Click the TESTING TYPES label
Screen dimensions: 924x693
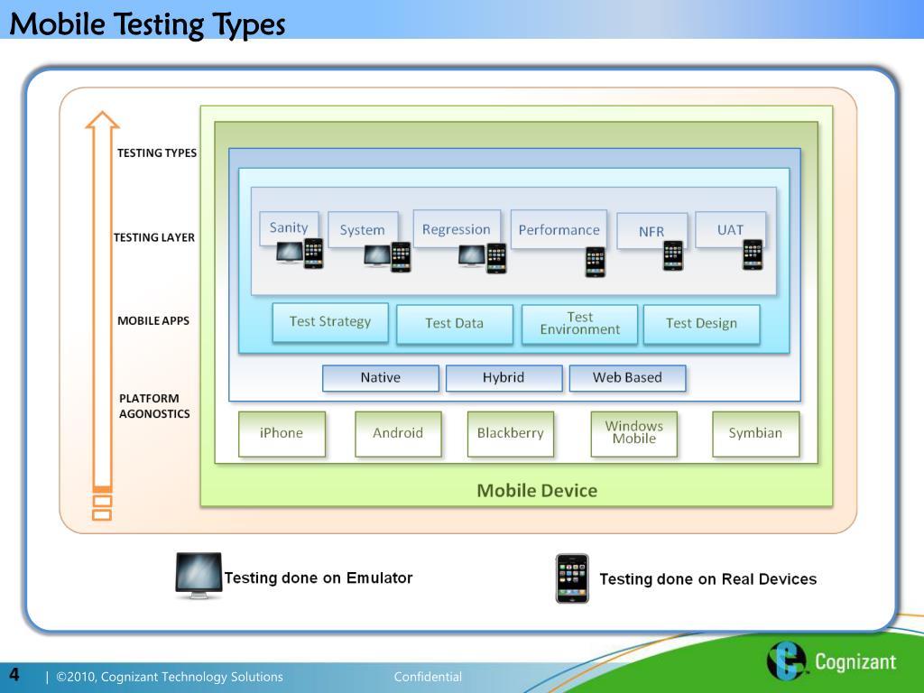coord(157,153)
